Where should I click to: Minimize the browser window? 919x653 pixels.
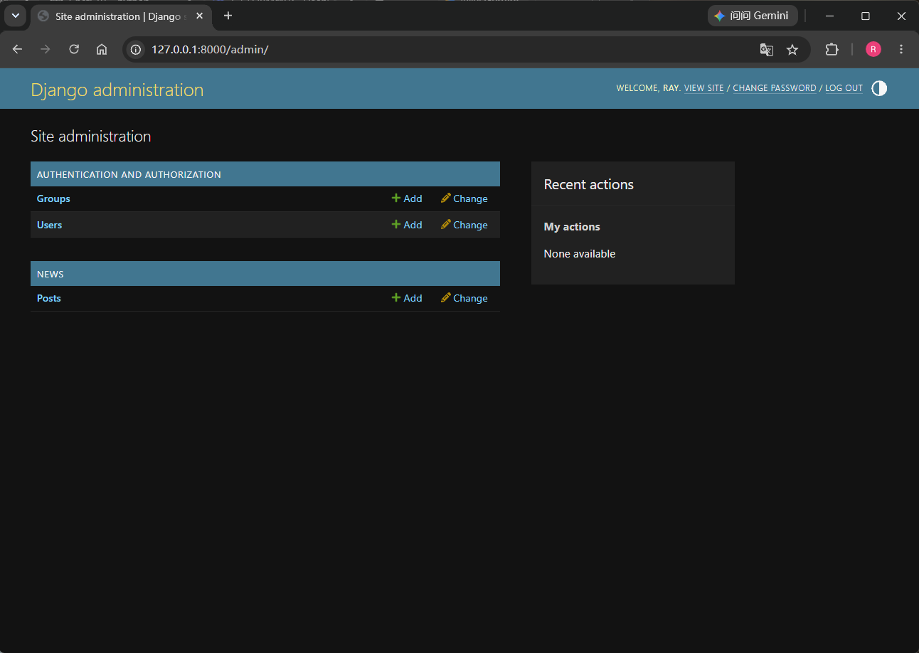click(829, 16)
